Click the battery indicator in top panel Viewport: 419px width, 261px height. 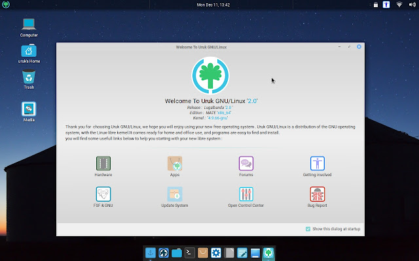click(376, 5)
